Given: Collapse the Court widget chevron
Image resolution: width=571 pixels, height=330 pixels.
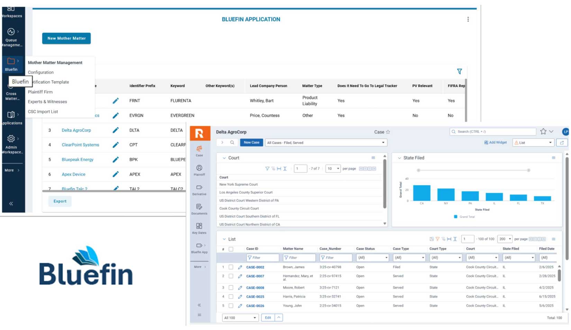Looking at the screenshot, I should (x=224, y=158).
